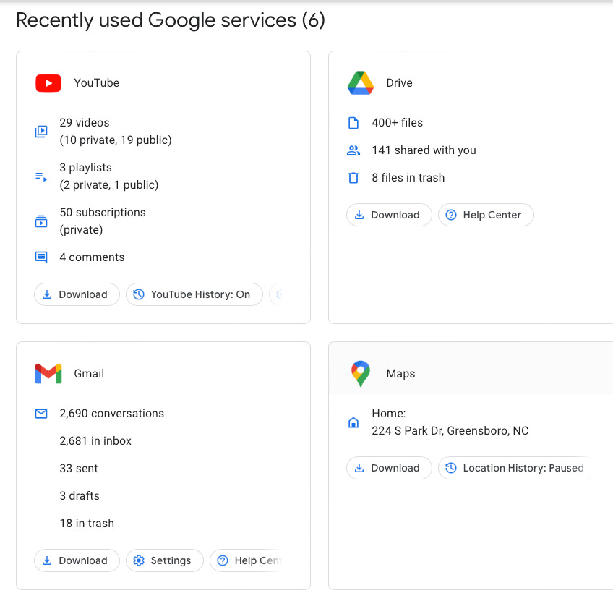Click the playlist icon beside 3 playlists
The width and height of the screenshot is (613, 593).
point(41,176)
